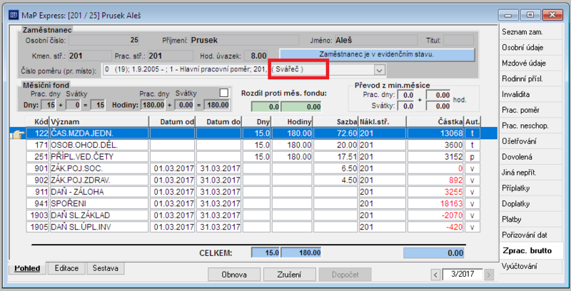Image resolution: width=571 pixels, height=291 pixels.
Task: Go to previous month arrow
Action: click(x=435, y=275)
